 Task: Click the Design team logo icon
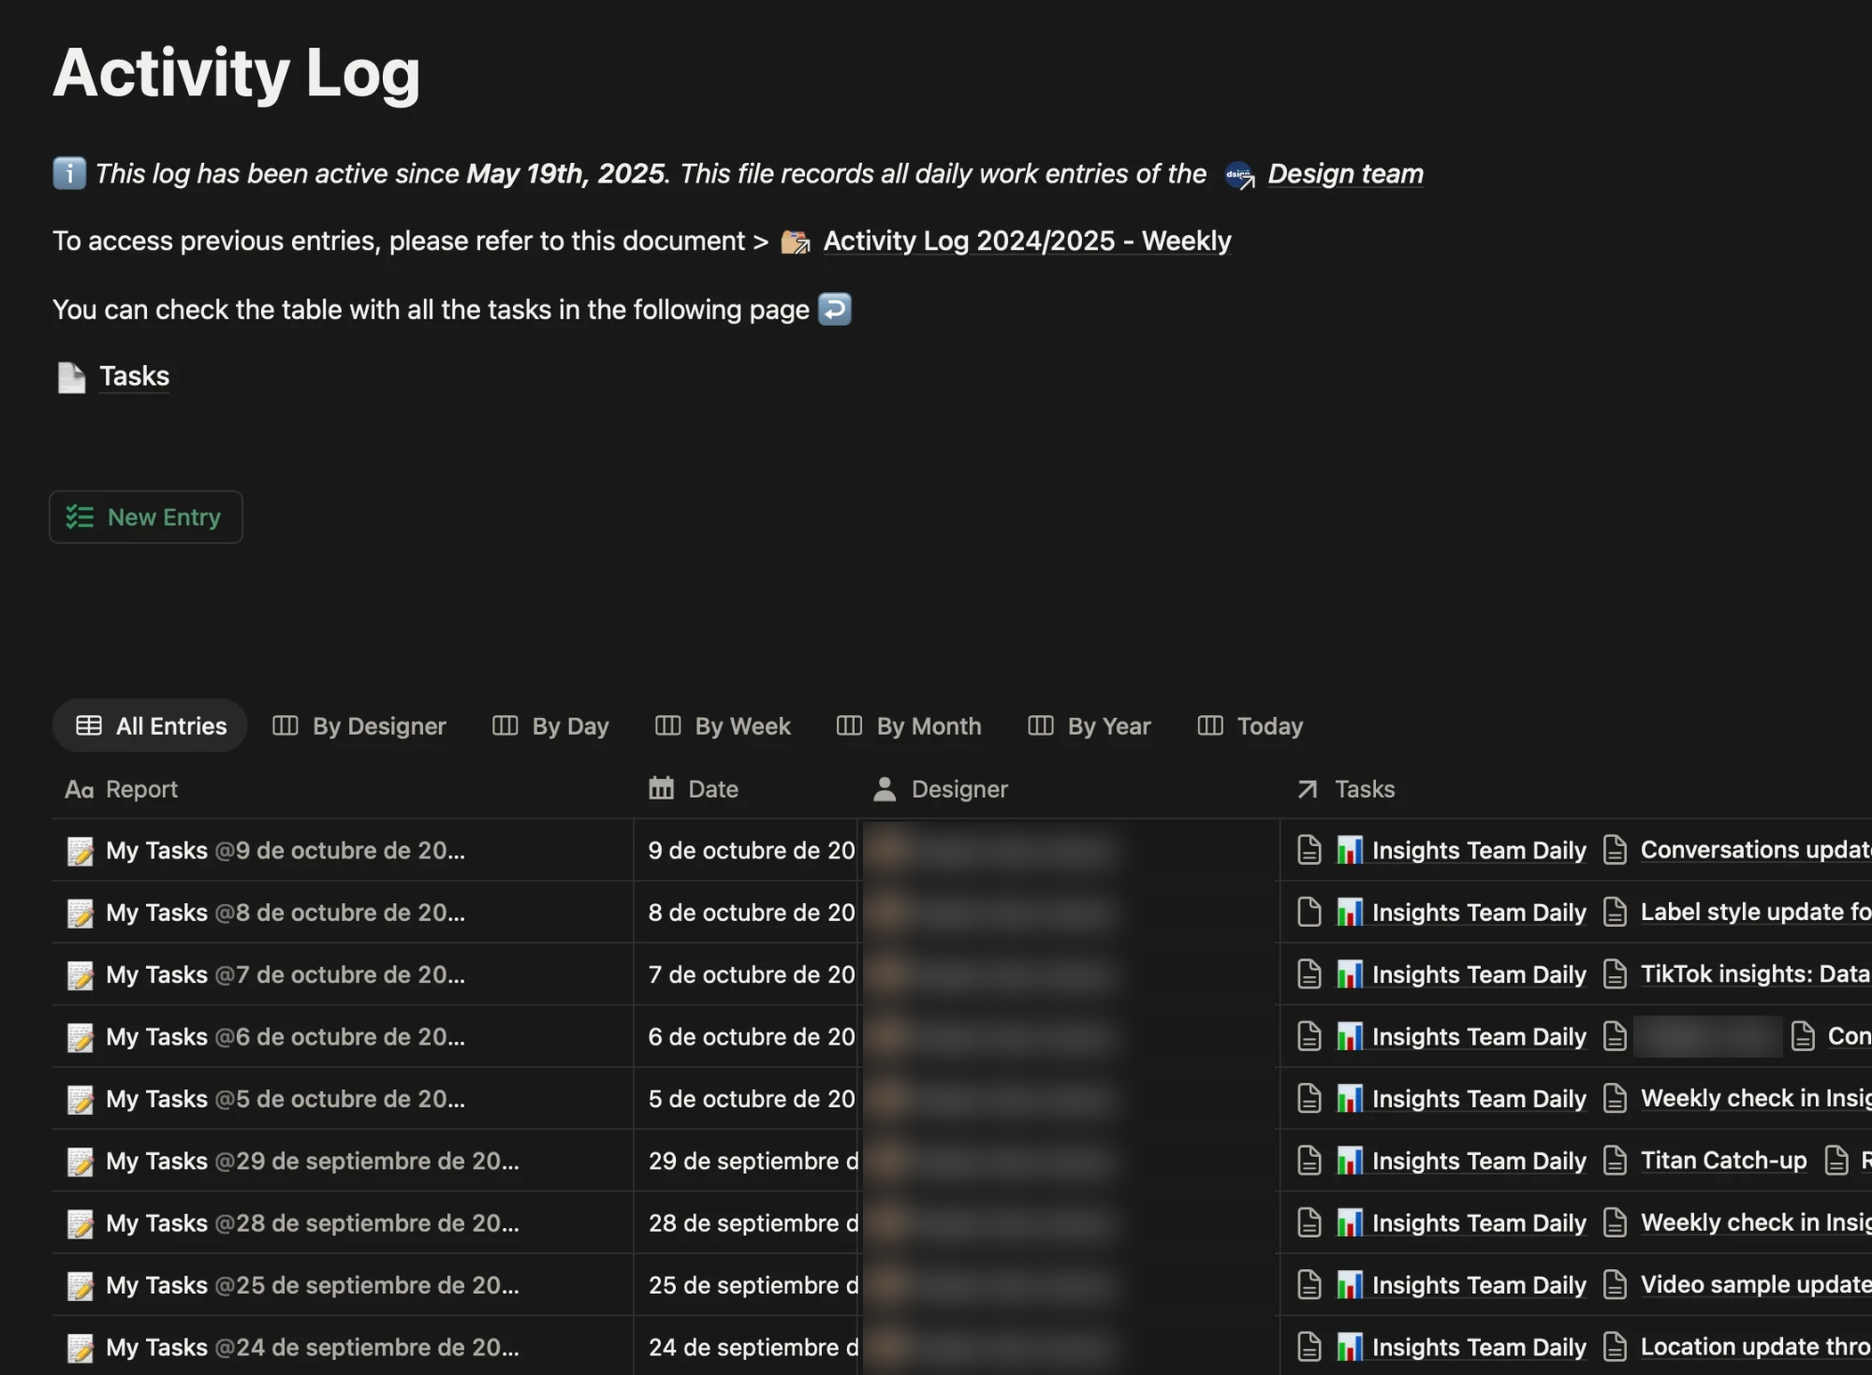1239,174
